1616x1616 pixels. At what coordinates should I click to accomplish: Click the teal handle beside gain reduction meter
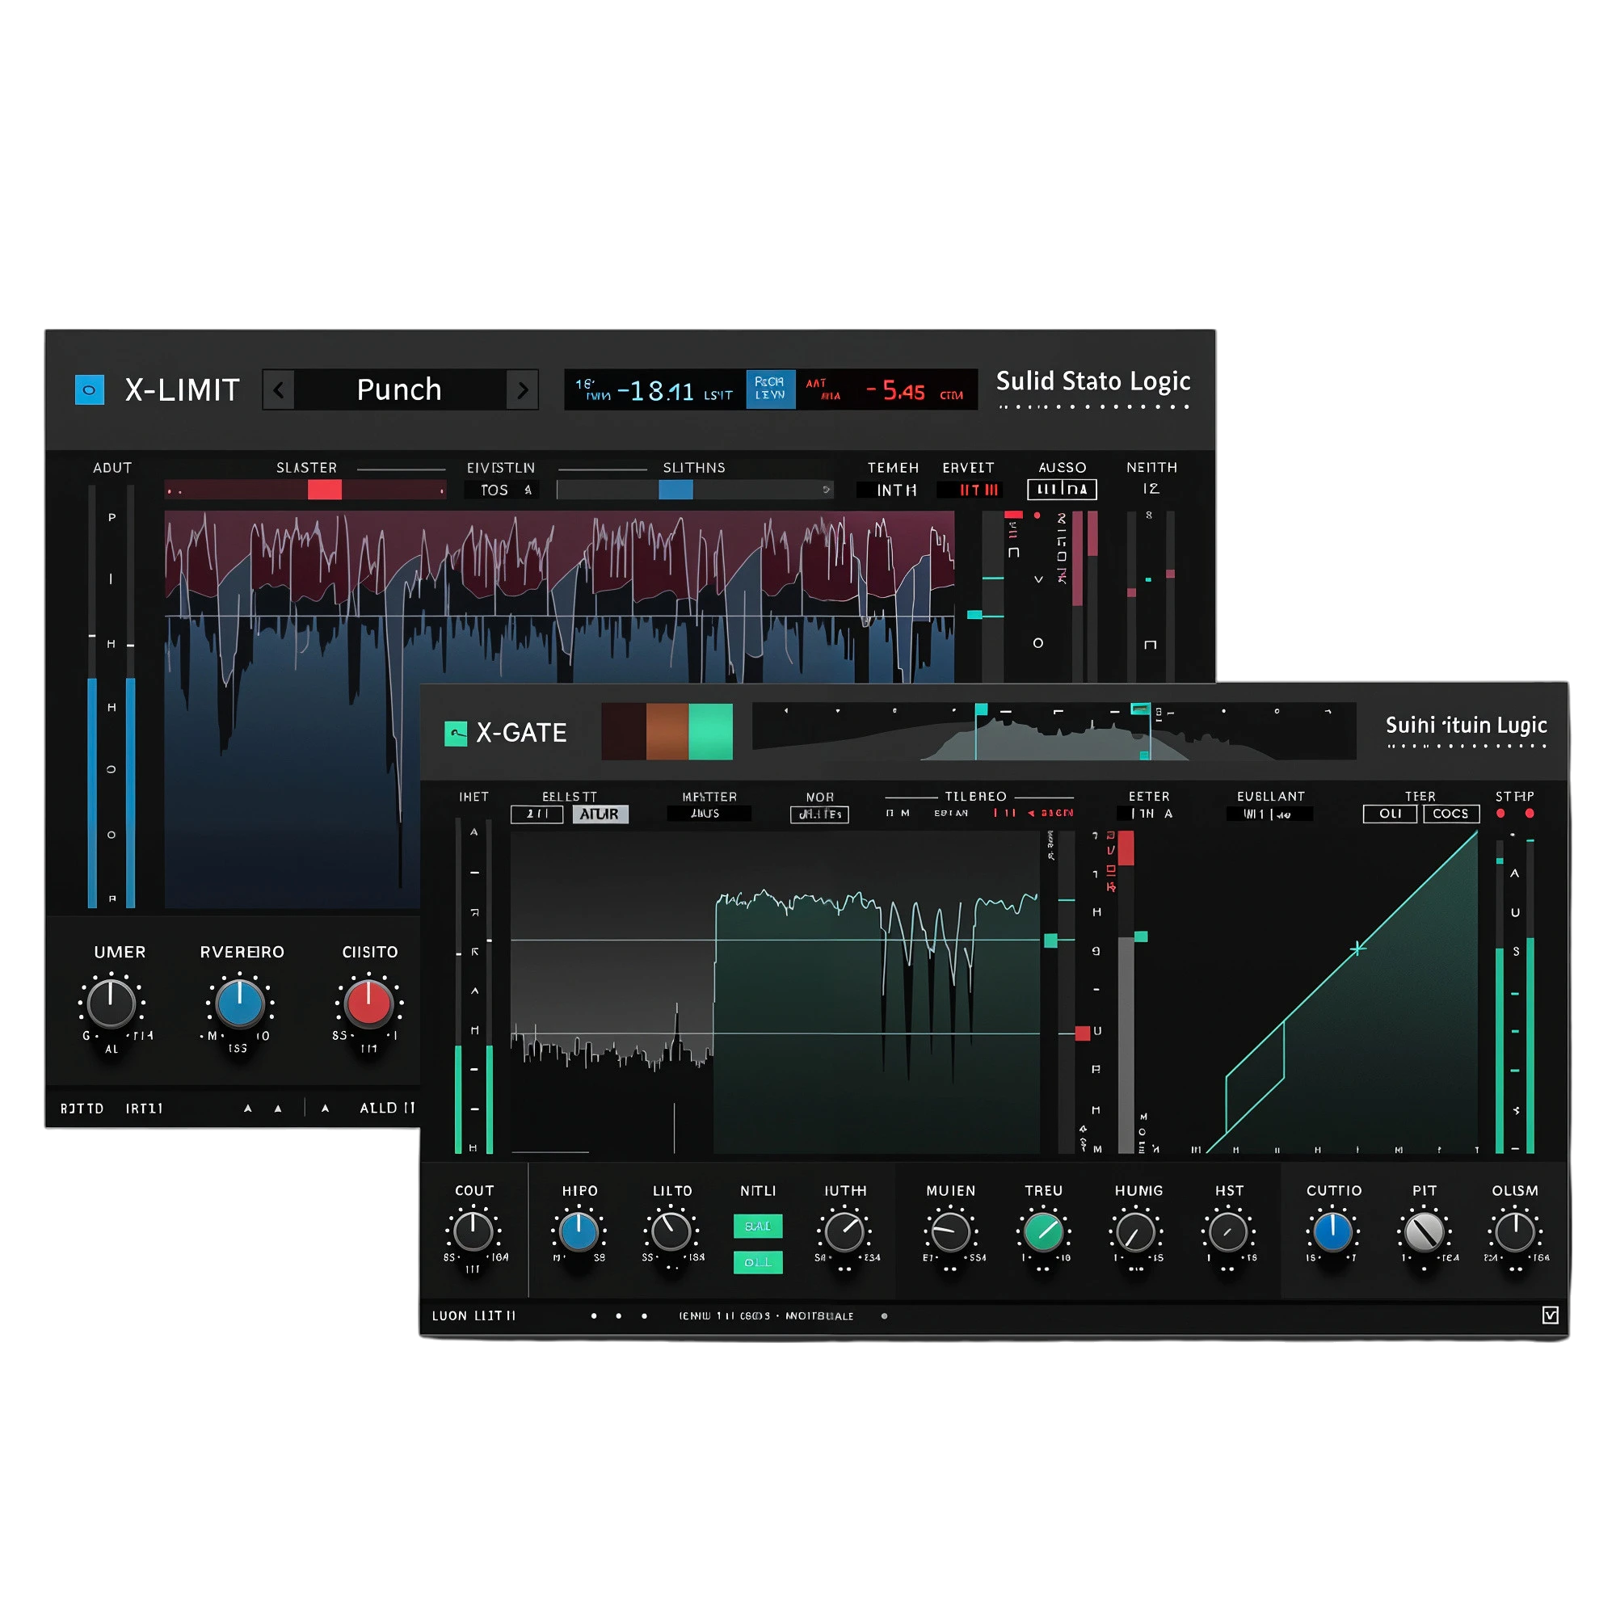[1141, 936]
